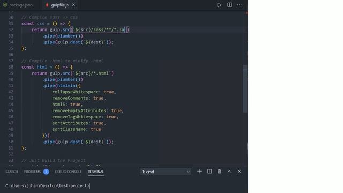The width and height of the screenshot is (343, 193).
Task: Click the terminal prompt input line
Action: coord(48,186)
